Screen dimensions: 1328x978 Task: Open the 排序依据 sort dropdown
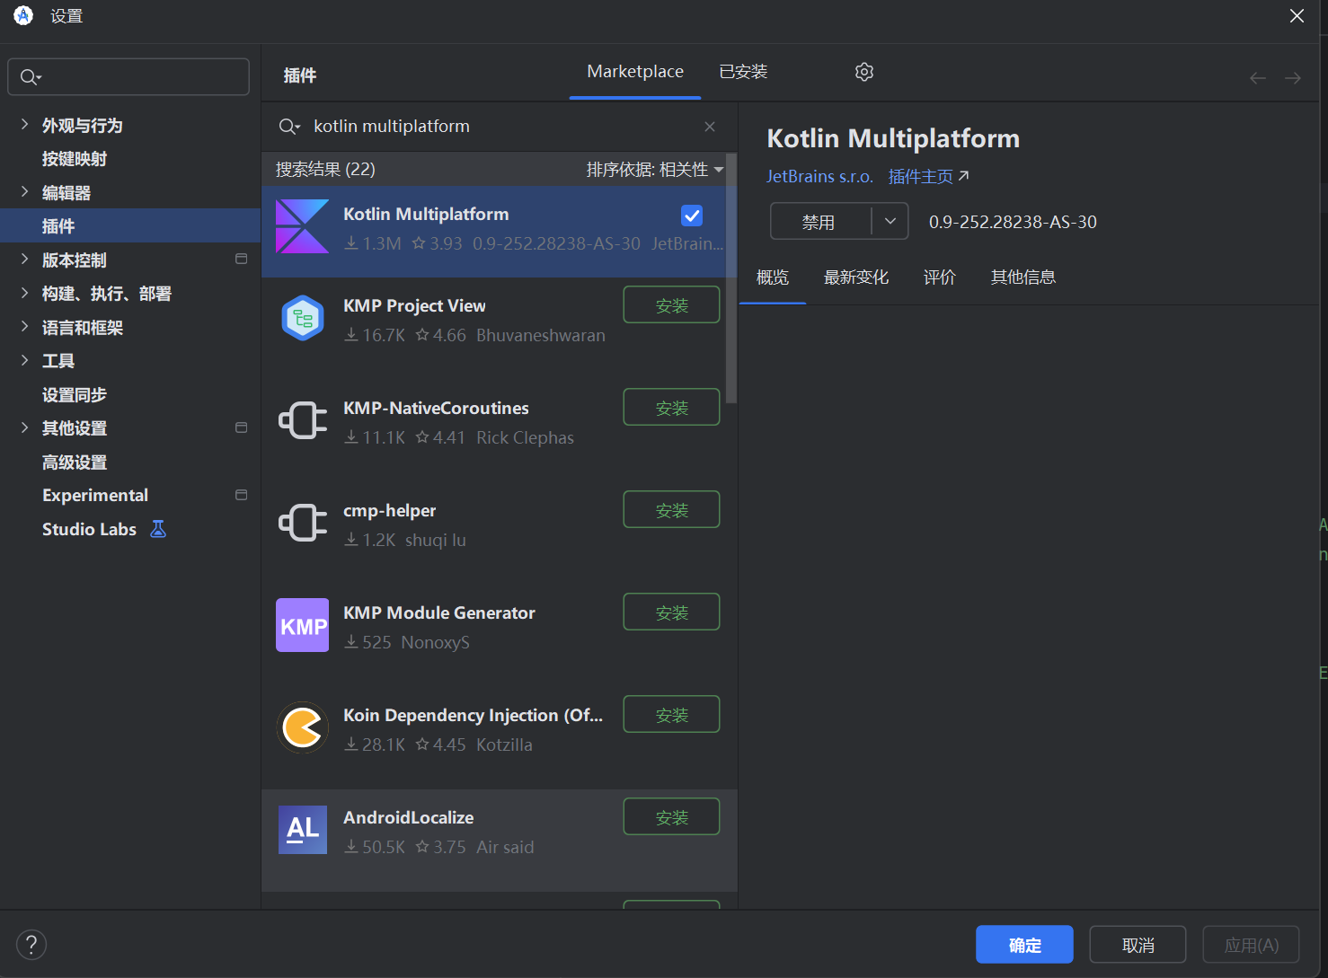pos(655,170)
